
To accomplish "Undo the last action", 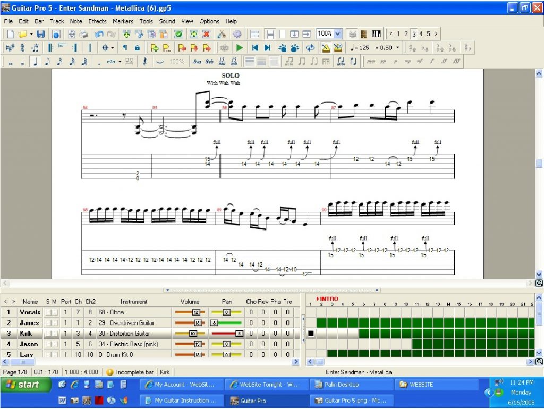I will pos(99,34).
